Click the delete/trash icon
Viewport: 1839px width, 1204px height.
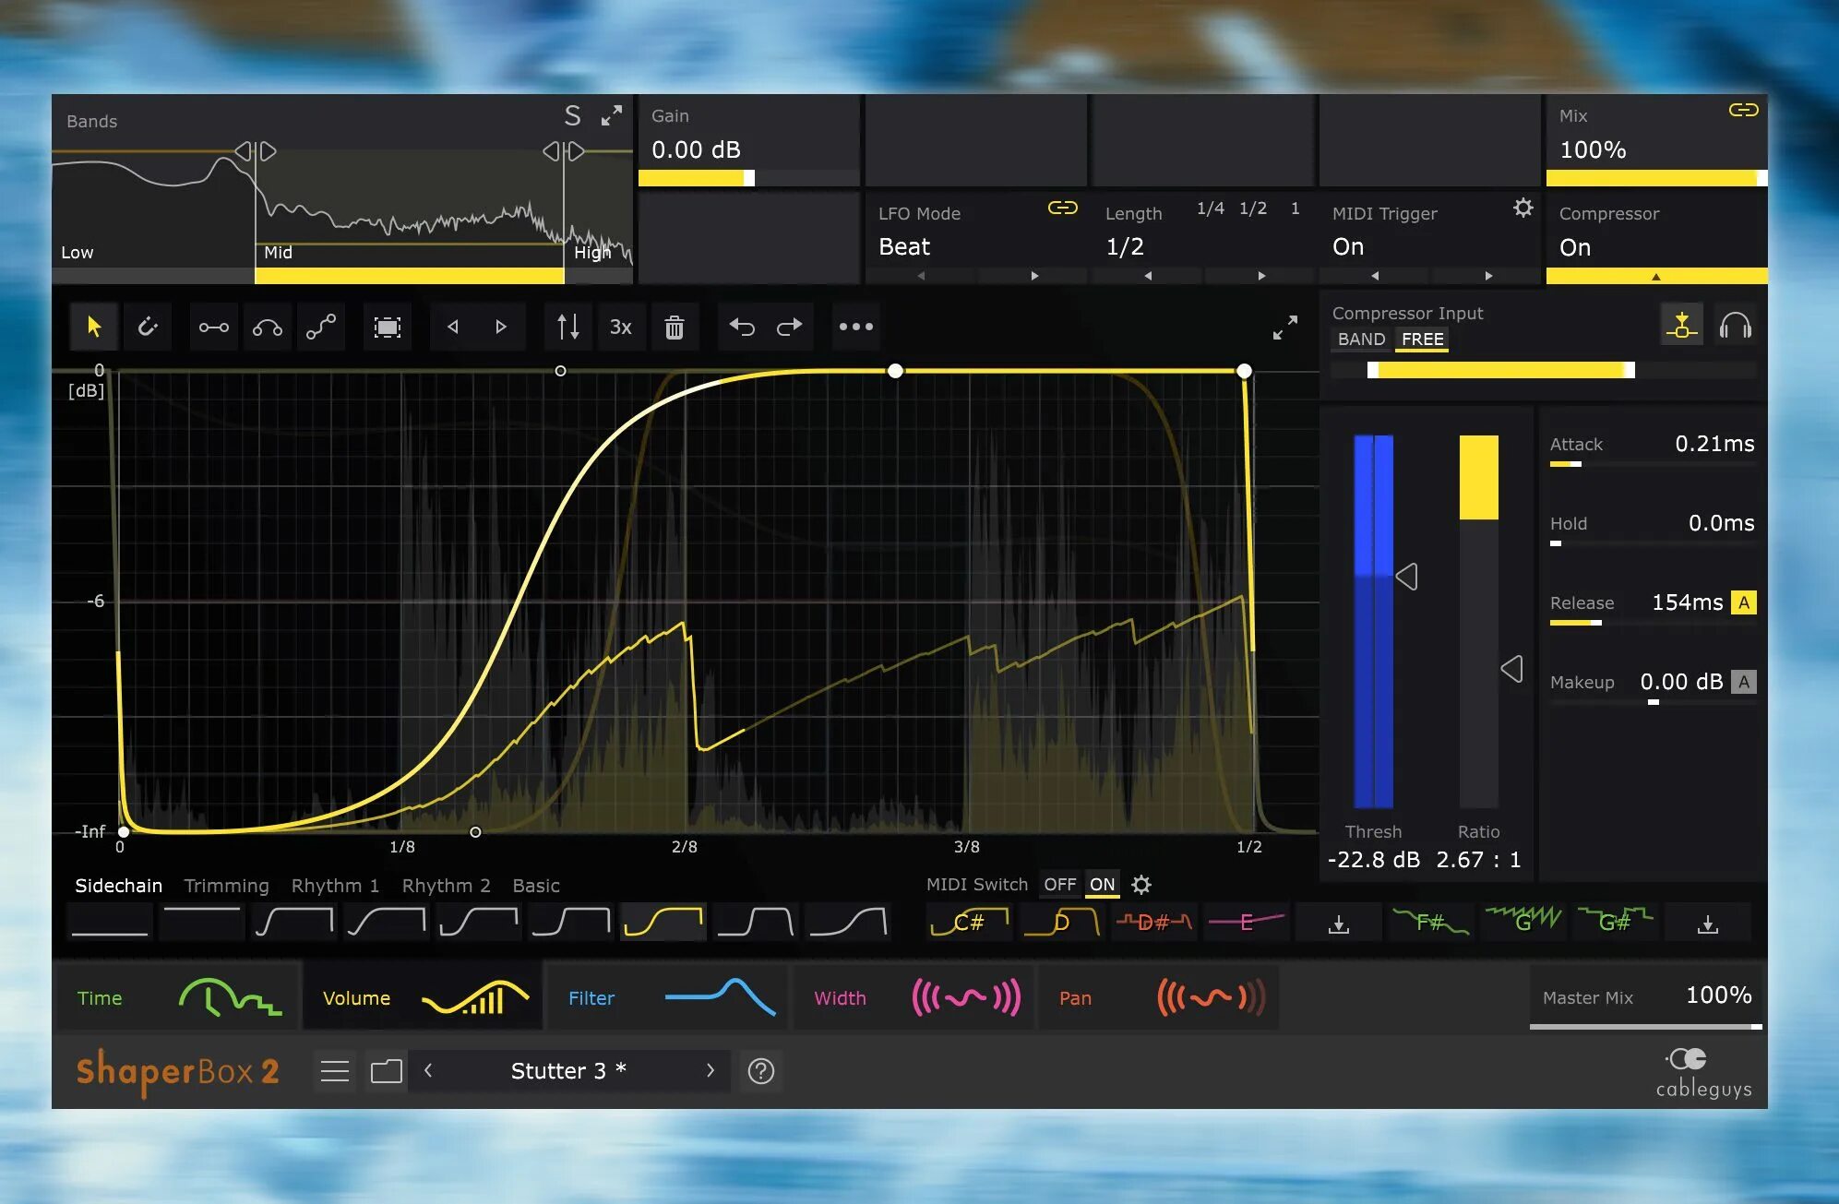point(675,328)
